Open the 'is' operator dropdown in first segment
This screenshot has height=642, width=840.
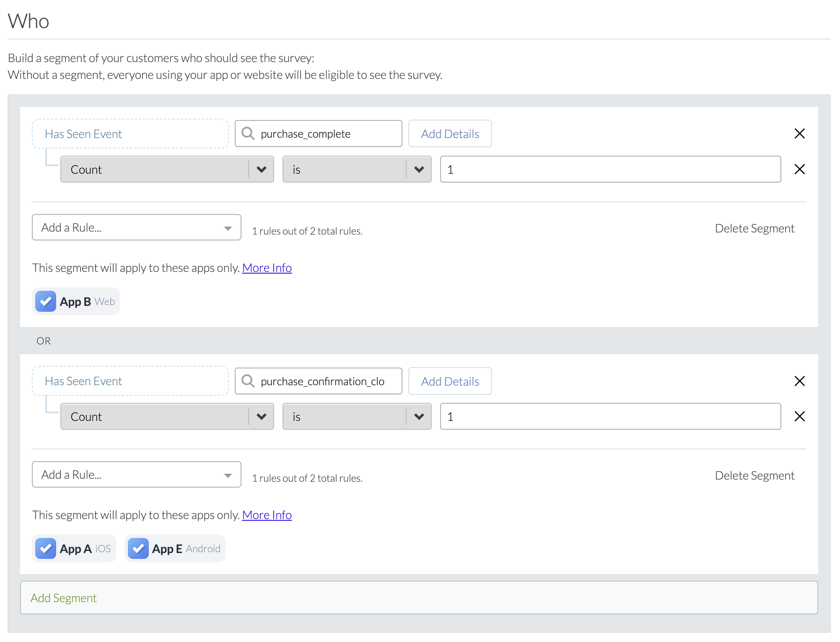[x=357, y=169]
